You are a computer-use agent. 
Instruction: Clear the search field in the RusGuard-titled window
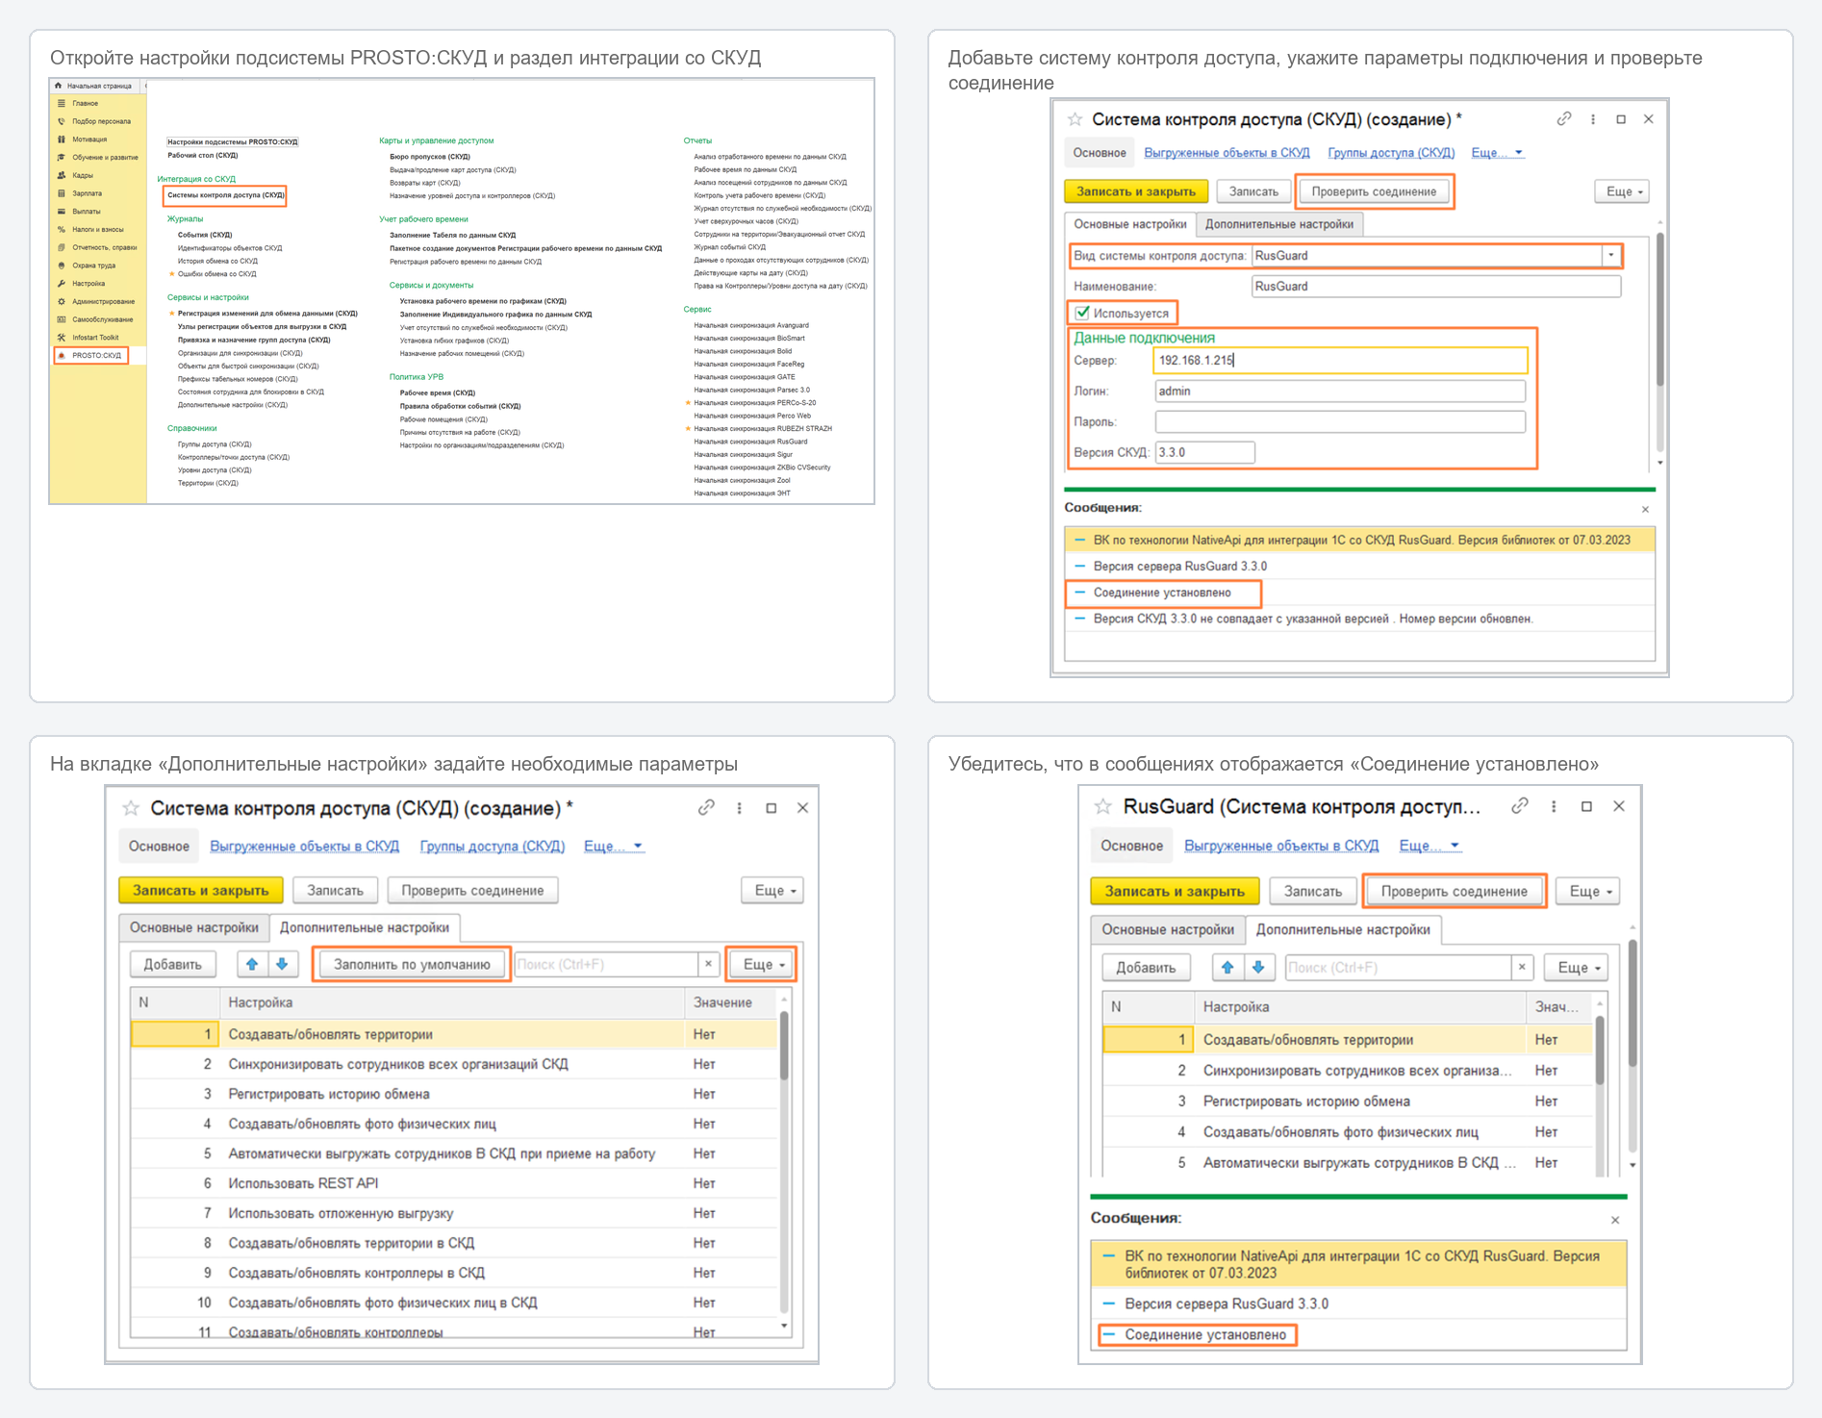(1522, 968)
